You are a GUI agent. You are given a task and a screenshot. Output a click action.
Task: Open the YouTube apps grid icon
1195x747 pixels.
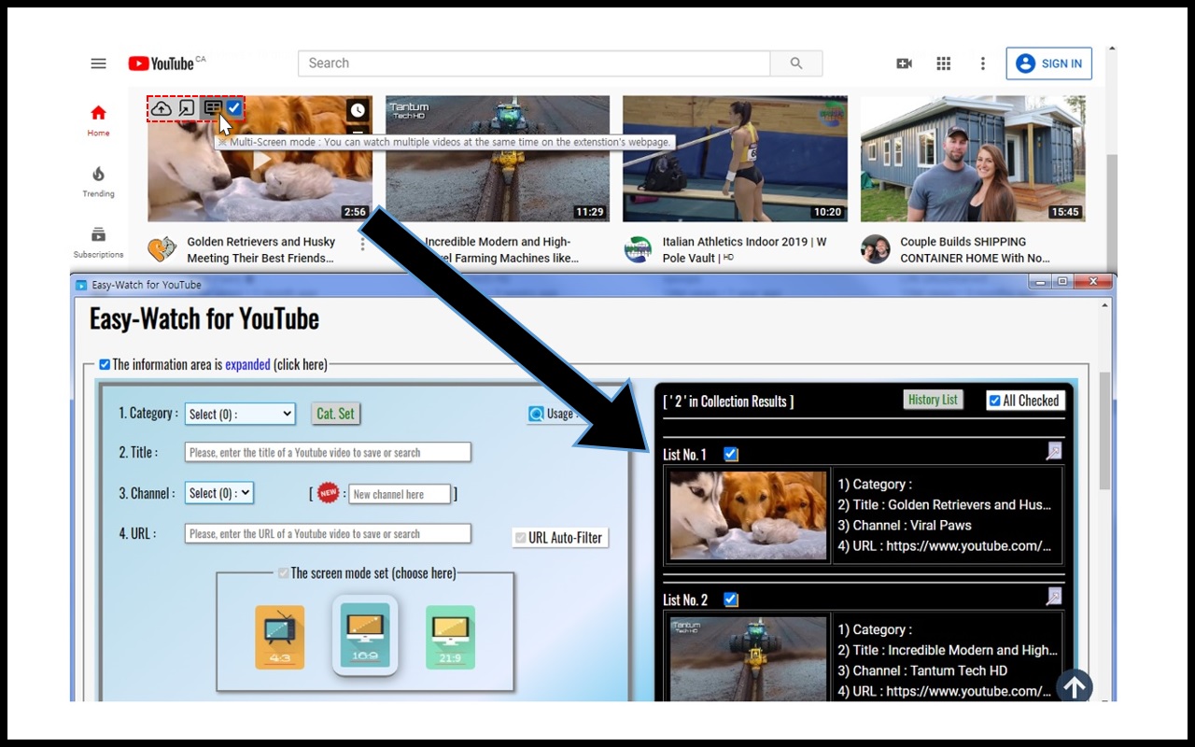(944, 63)
